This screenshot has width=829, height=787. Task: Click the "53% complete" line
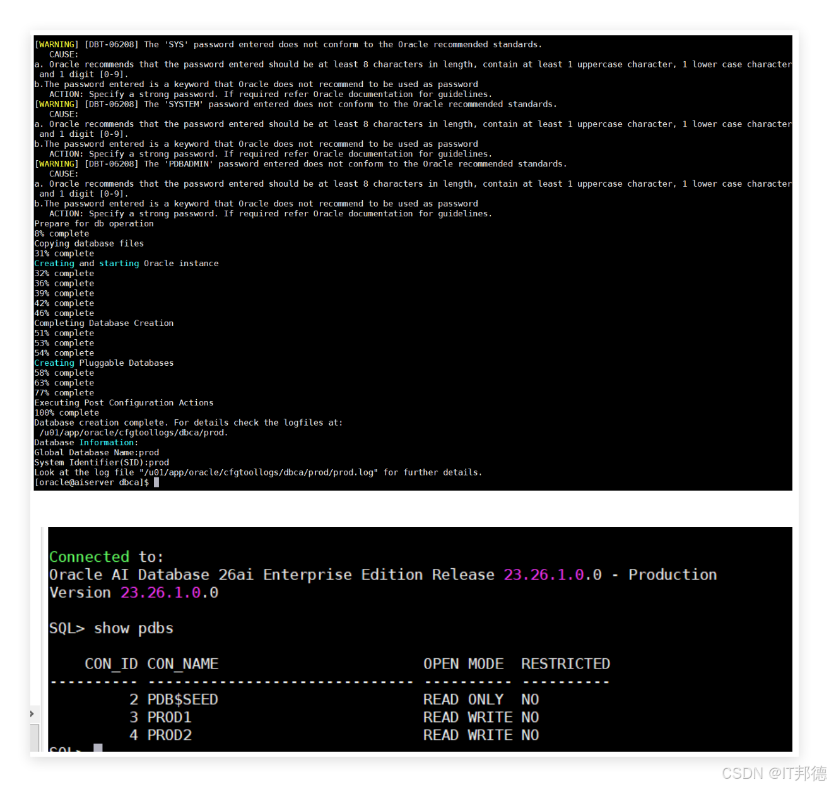click(64, 343)
